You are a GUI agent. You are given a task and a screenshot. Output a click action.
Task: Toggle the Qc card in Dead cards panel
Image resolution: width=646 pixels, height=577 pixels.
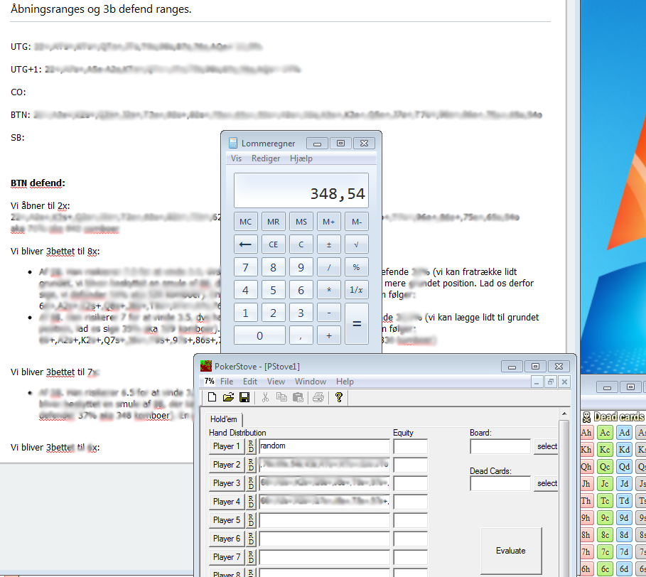click(605, 467)
